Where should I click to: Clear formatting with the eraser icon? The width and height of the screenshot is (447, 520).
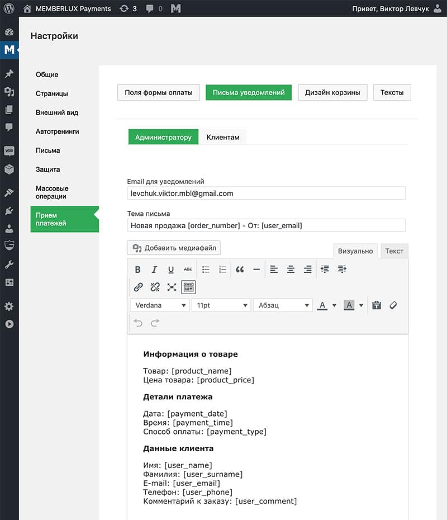pyautogui.click(x=393, y=305)
